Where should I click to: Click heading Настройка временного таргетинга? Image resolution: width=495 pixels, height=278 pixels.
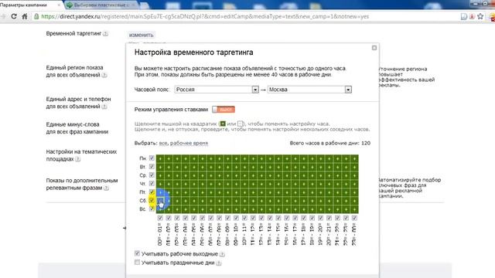point(194,53)
